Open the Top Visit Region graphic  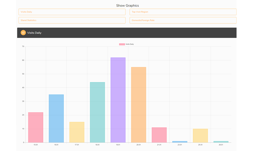(183, 12)
